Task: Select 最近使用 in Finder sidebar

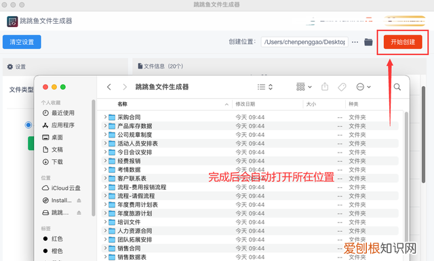Action: (58, 113)
